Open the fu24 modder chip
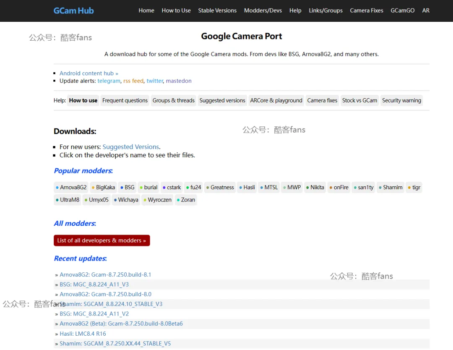 click(193, 188)
